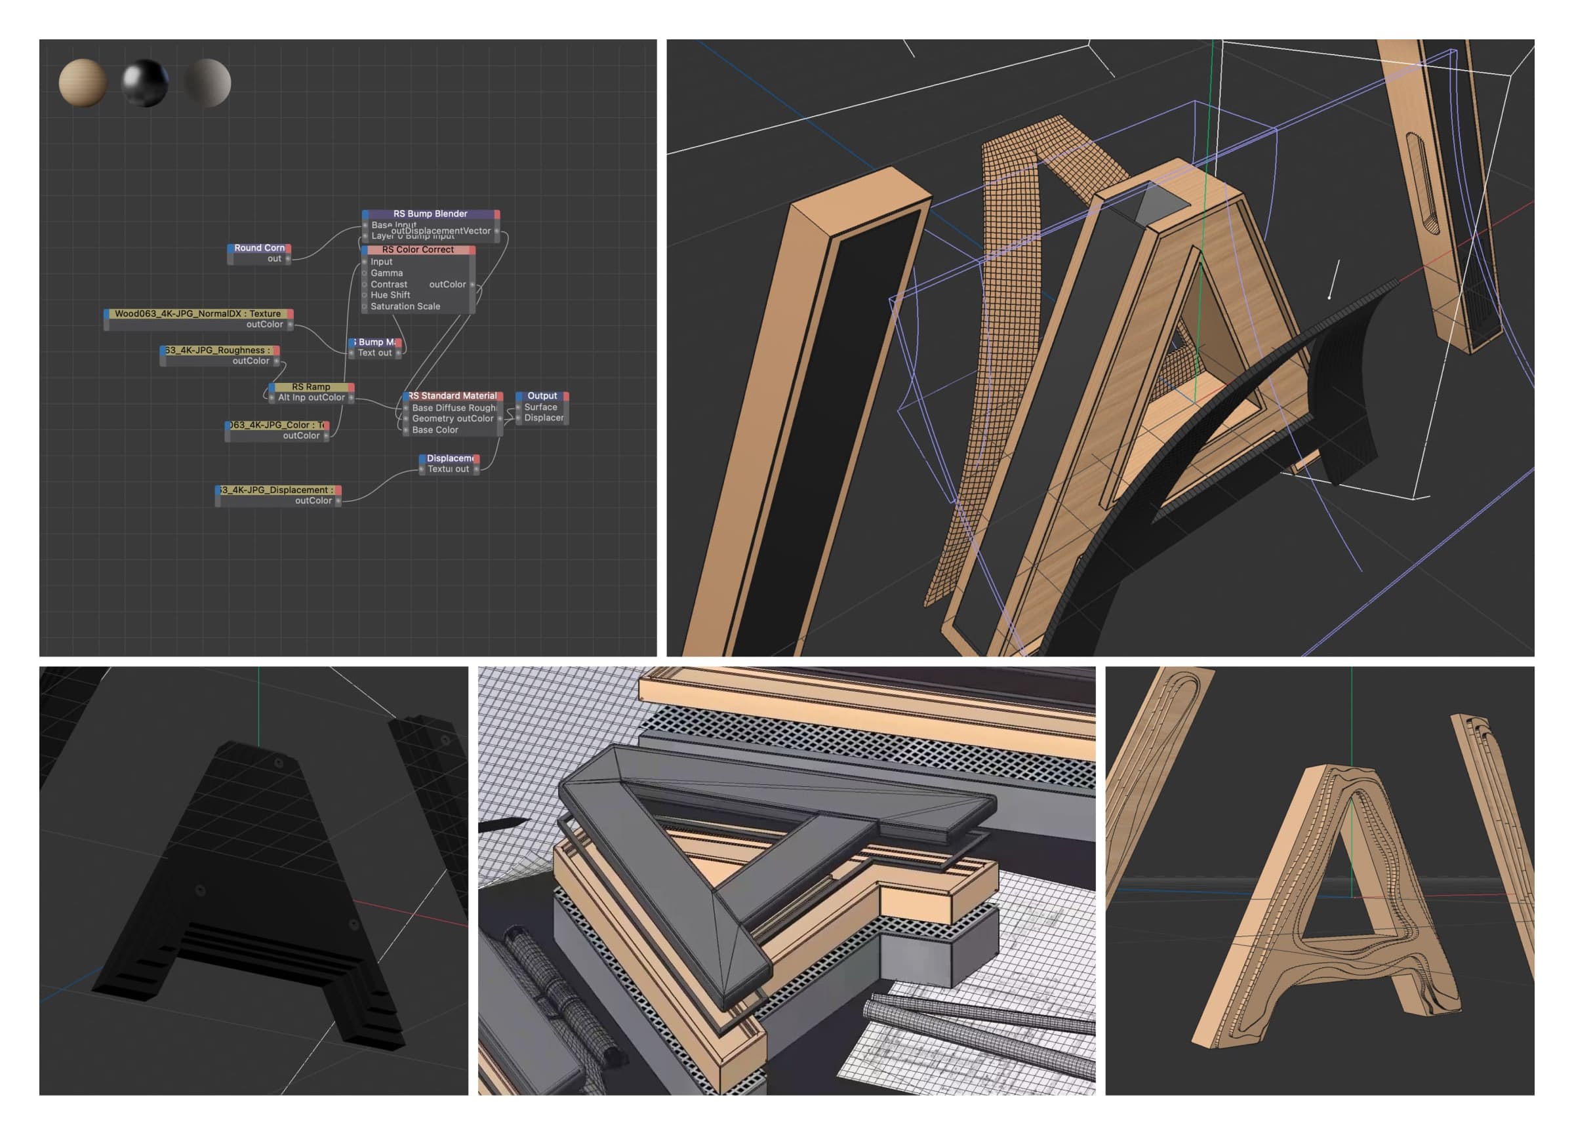This screenshot has height=1135, width=1574.
Task: Click the Round Corners node out port
Action: (287, 259)
